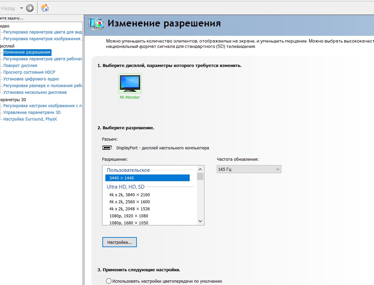Click the resolution list scroll up arrow

pos(200,169)
